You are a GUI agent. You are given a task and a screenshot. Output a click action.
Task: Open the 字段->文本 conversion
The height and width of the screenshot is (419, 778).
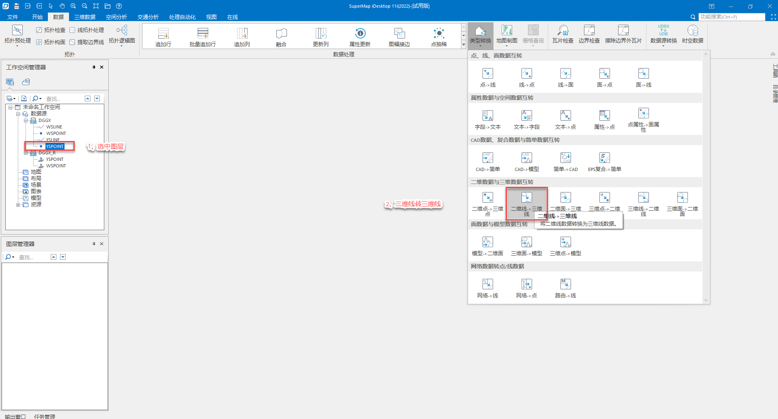coord(487,116)
